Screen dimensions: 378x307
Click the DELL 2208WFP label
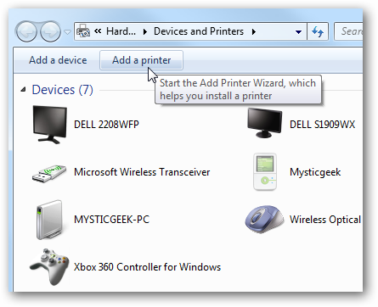[x=106, y=125]
